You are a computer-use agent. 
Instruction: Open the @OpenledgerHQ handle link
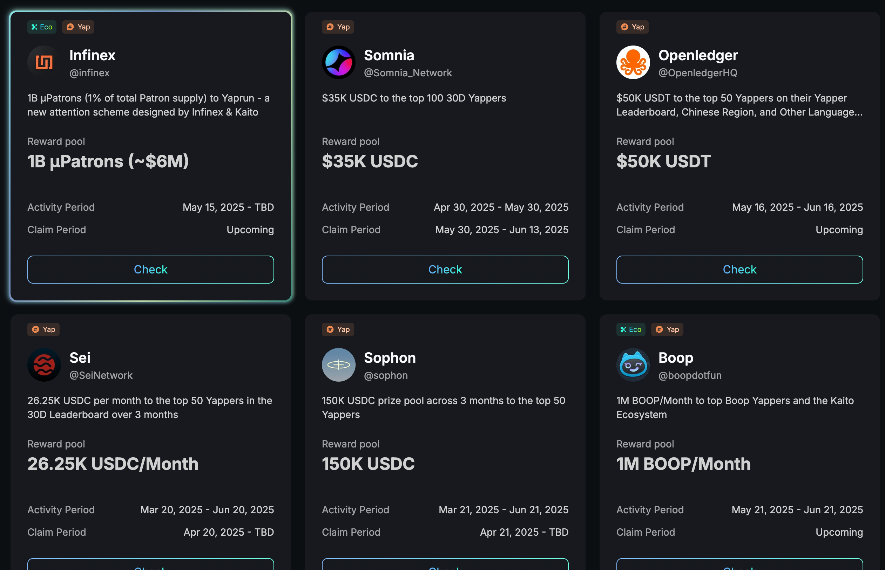tap(697, 73)
